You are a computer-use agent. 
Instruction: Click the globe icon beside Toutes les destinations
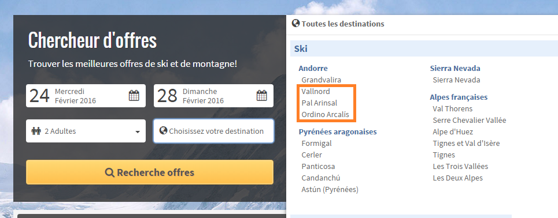[x=295, y=24]
